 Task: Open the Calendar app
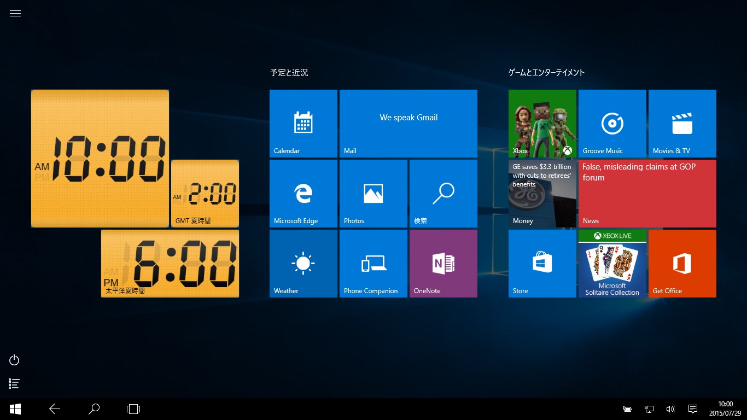[303, 123]
